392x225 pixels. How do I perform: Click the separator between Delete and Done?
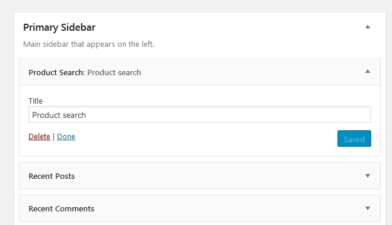point(53,137)
